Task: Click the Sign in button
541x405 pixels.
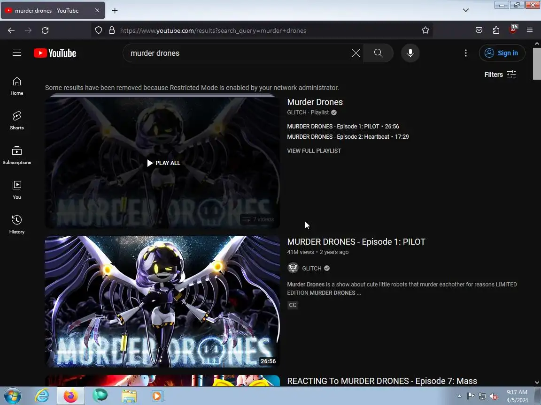Action: click(x=502, y=53)
